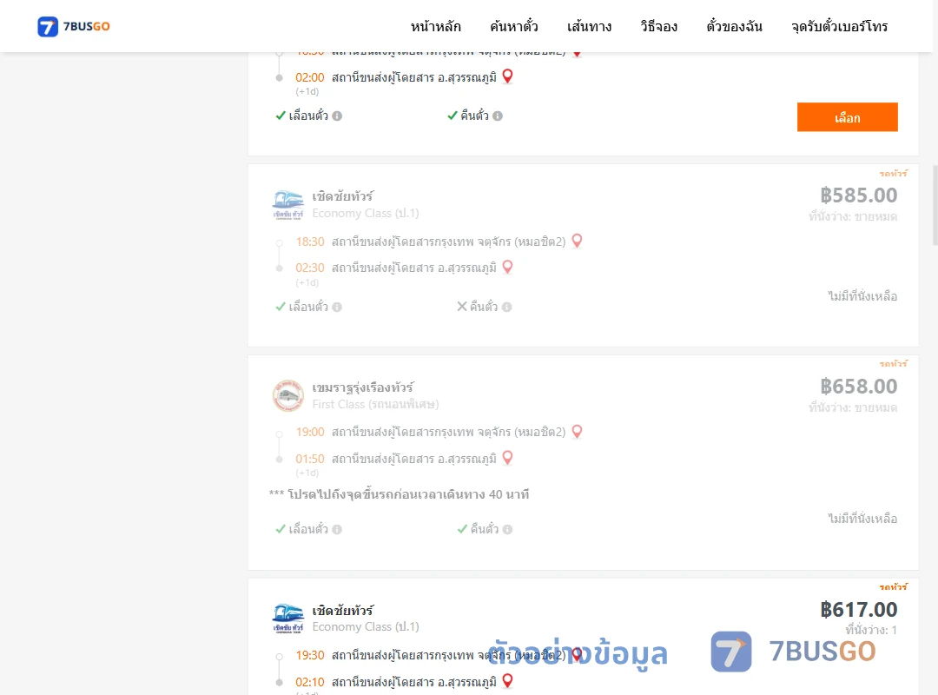Click รถทัวร์ tag on ฿658.00 card
Screen dimensions: 938x695
pos(893,363)
